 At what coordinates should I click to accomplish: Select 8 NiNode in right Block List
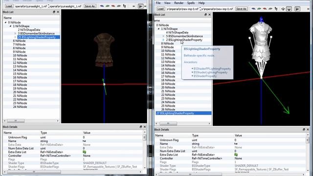167,44
